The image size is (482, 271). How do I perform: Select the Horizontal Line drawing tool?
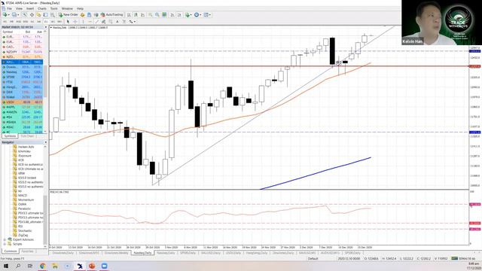tap(90, 22)
